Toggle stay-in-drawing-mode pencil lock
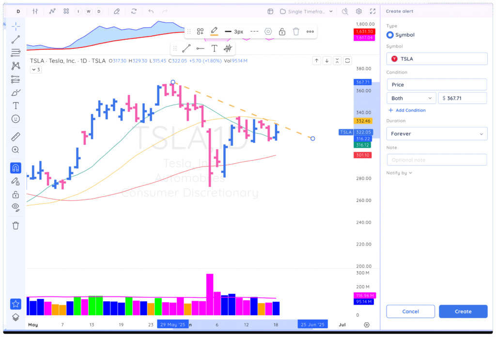This screenshot has height=337, width=496. [15, 181]
